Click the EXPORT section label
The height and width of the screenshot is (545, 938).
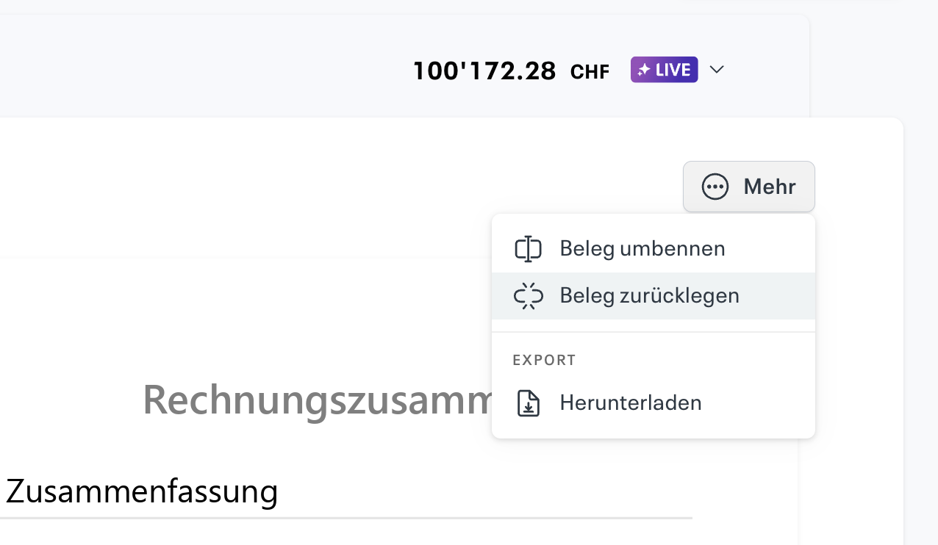point(544,360)
